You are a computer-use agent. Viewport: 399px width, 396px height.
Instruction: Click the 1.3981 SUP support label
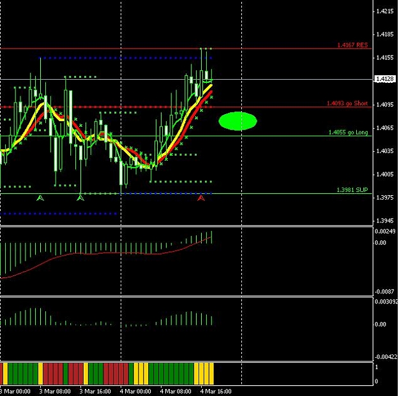352,189
